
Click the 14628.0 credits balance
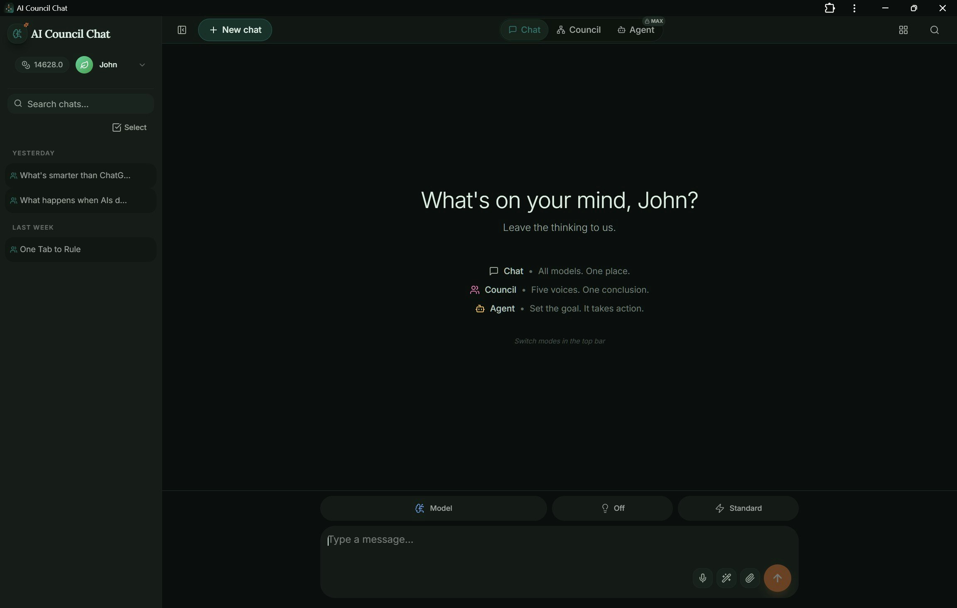42,65
